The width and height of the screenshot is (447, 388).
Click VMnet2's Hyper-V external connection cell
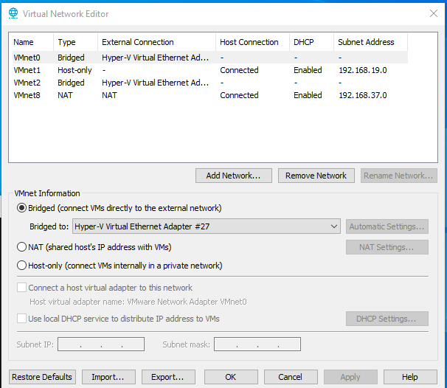[156, 83]
